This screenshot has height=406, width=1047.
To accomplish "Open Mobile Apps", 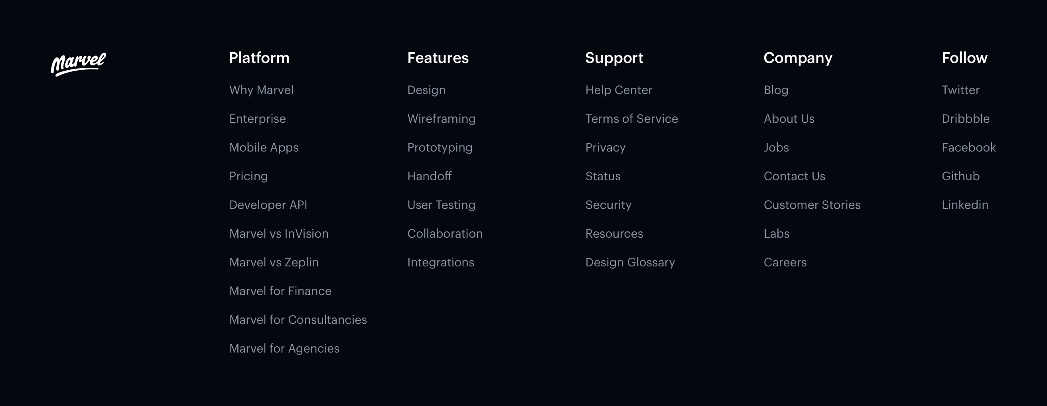I will (264, 147).
